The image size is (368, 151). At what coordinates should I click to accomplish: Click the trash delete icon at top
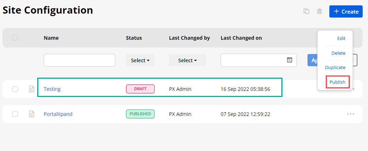point(319,11)
